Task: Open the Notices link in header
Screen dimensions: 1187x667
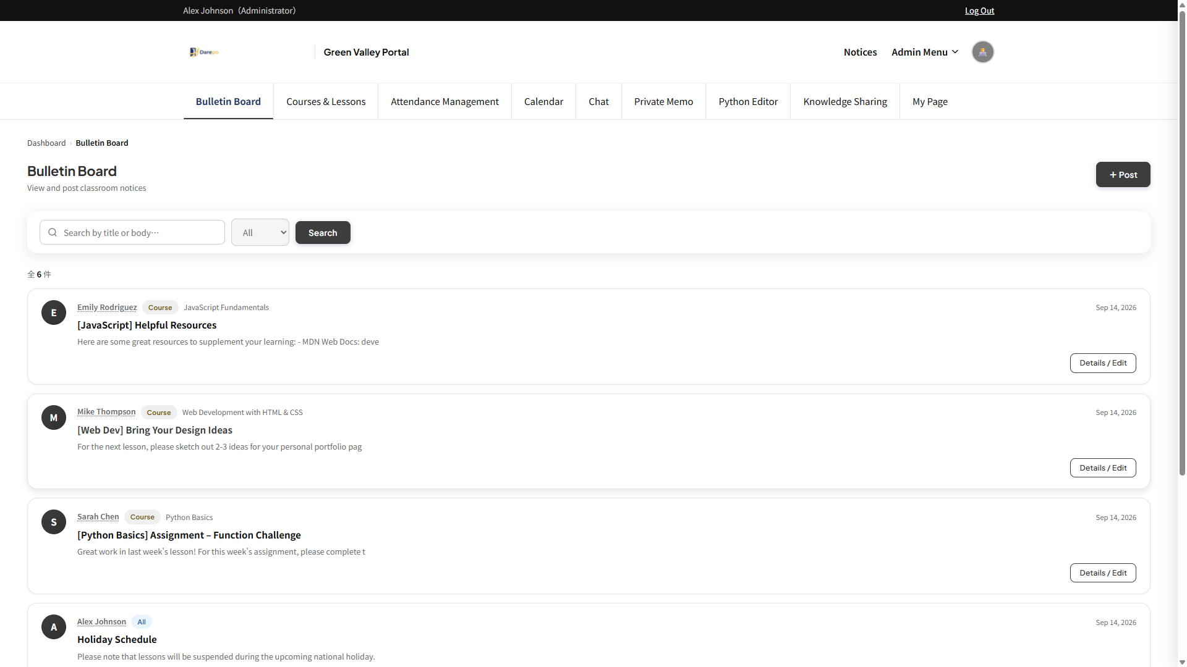Action: 860,52
